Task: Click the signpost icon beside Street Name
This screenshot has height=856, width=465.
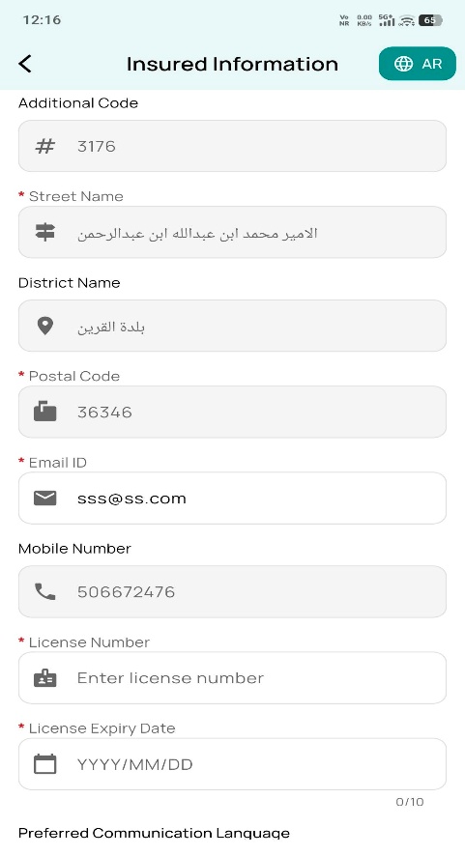Action: pyautogui.click(x=44, y=232)
